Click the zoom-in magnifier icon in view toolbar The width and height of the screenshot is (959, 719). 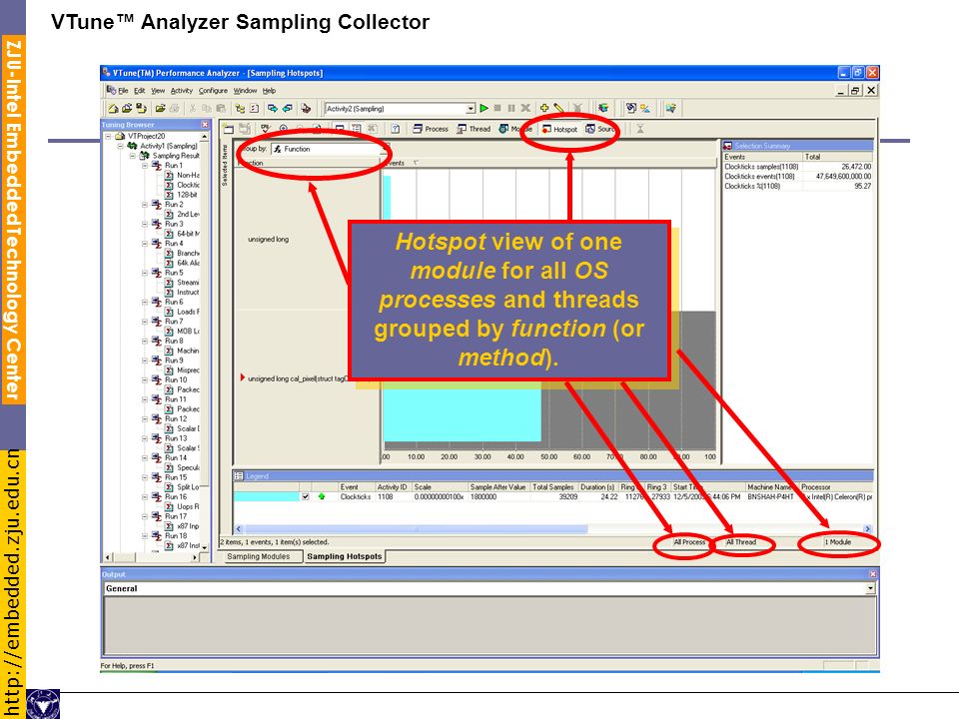click(x=283, y=129)
